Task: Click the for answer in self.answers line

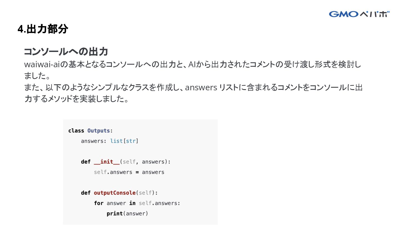Action: (137, 203)
